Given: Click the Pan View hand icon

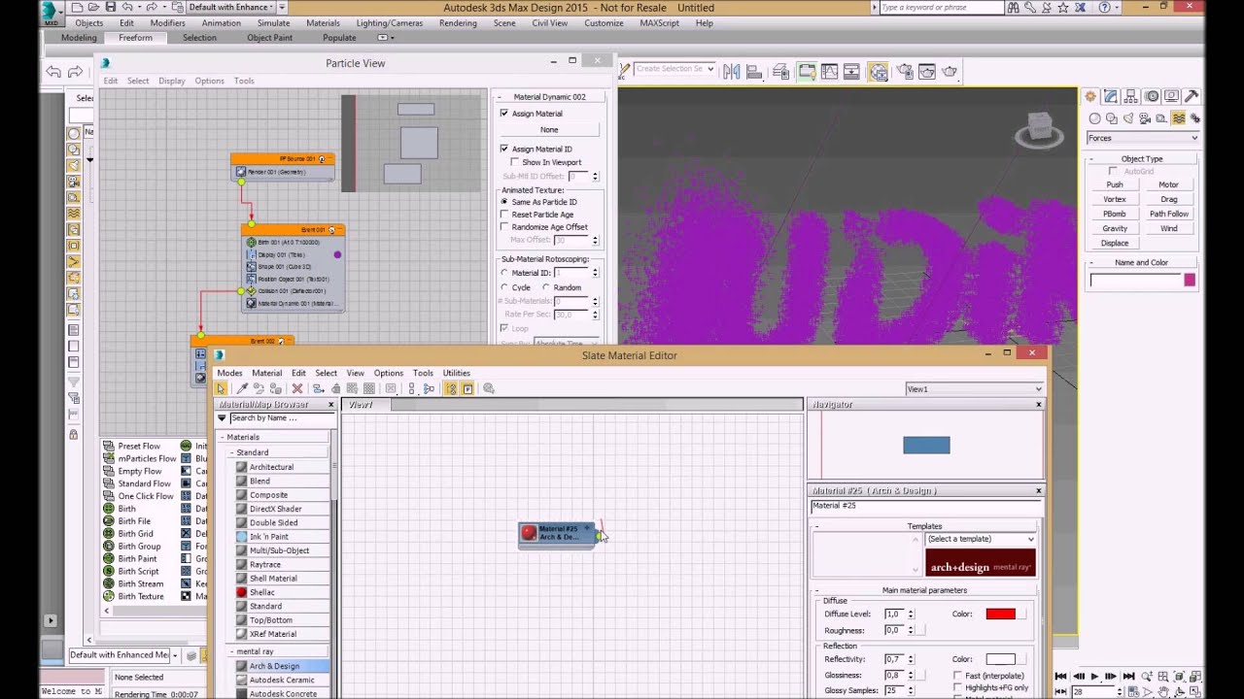Looking at the screenshot, I should click(1163, 691).
